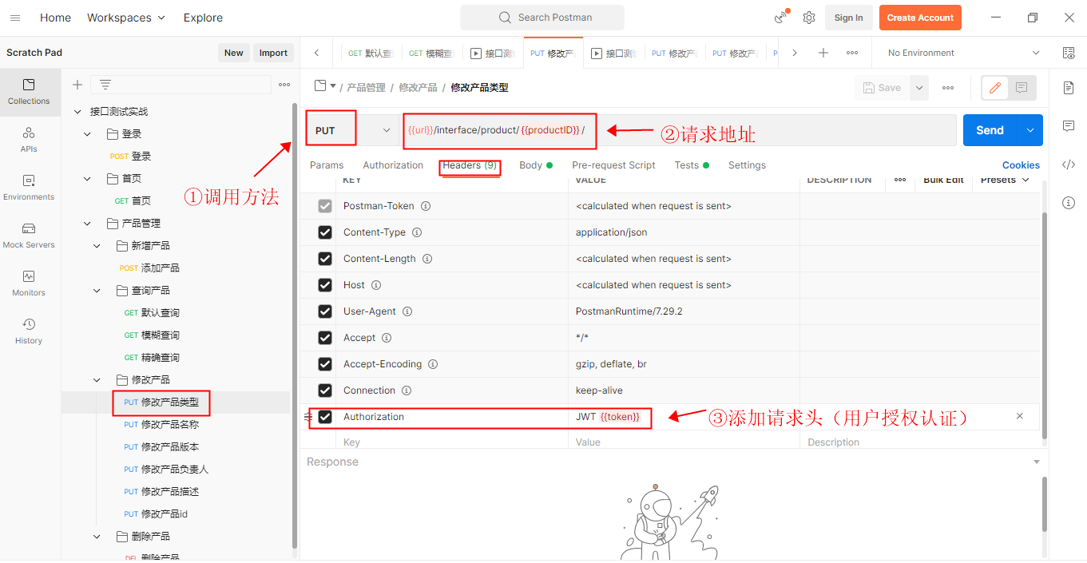Click the Import button
This screenshot has width=1087, height=563.
click(273, 53)
